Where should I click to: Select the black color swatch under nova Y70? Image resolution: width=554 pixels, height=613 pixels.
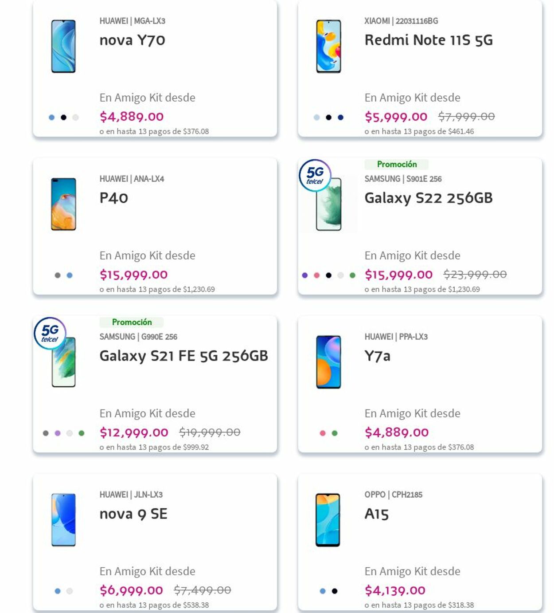coord(62,117)
